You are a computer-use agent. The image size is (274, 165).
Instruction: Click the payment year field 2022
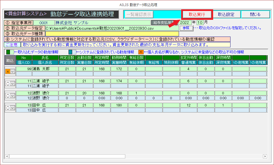point(185,23)
